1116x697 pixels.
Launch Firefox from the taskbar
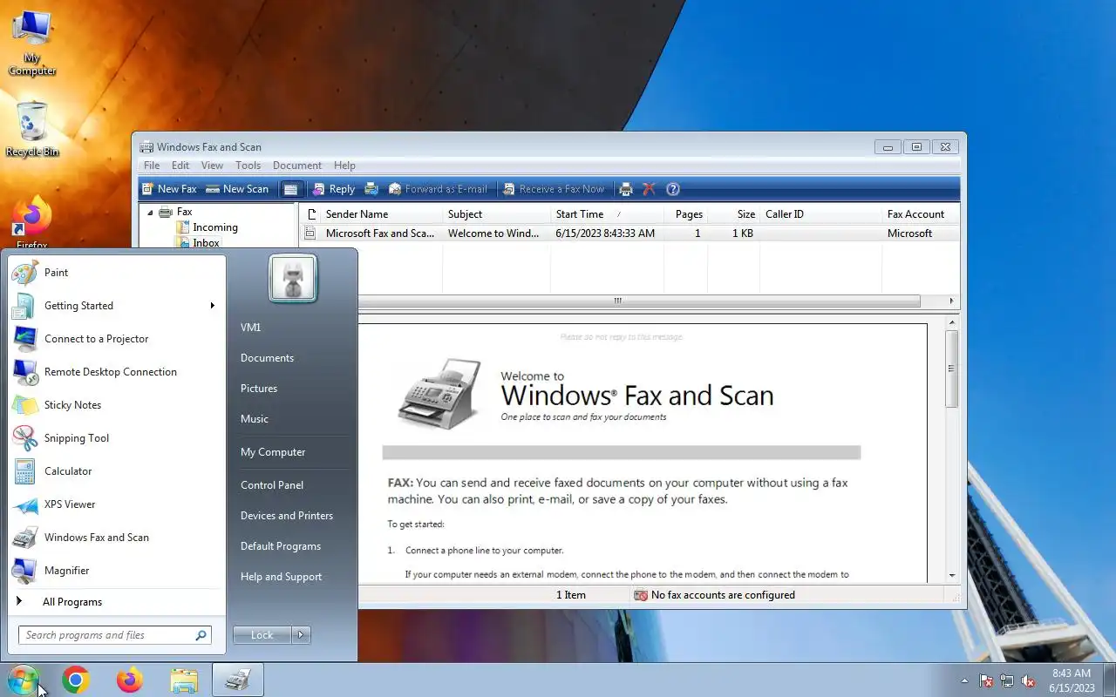130,680
